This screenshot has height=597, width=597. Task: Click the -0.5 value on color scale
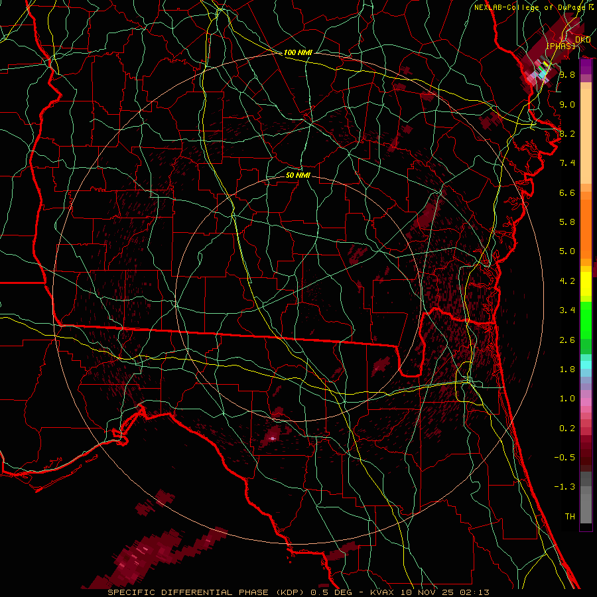564,458
